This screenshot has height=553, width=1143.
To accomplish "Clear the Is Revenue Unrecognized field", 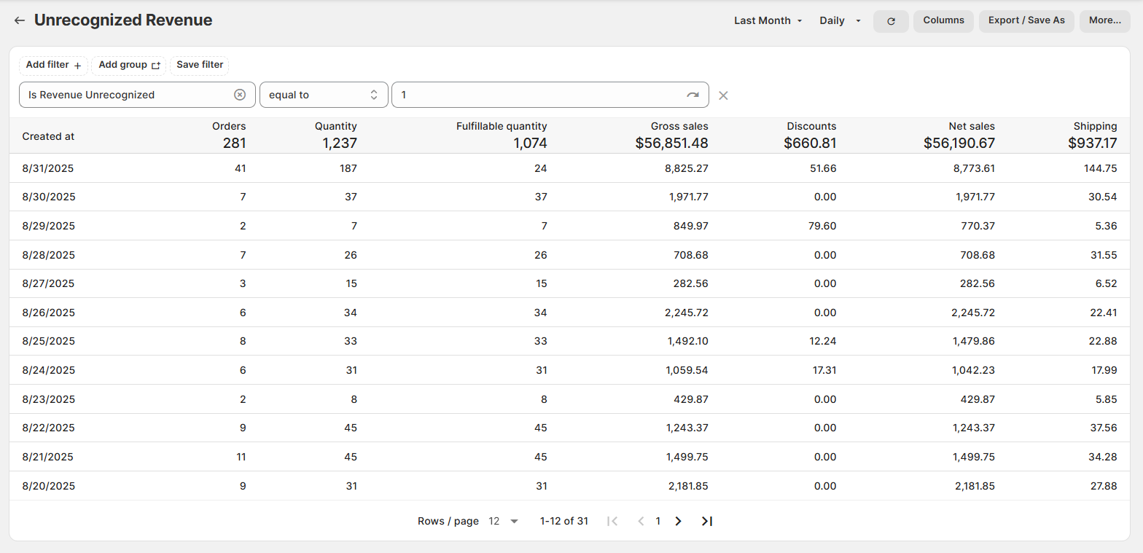I will 240,95.
